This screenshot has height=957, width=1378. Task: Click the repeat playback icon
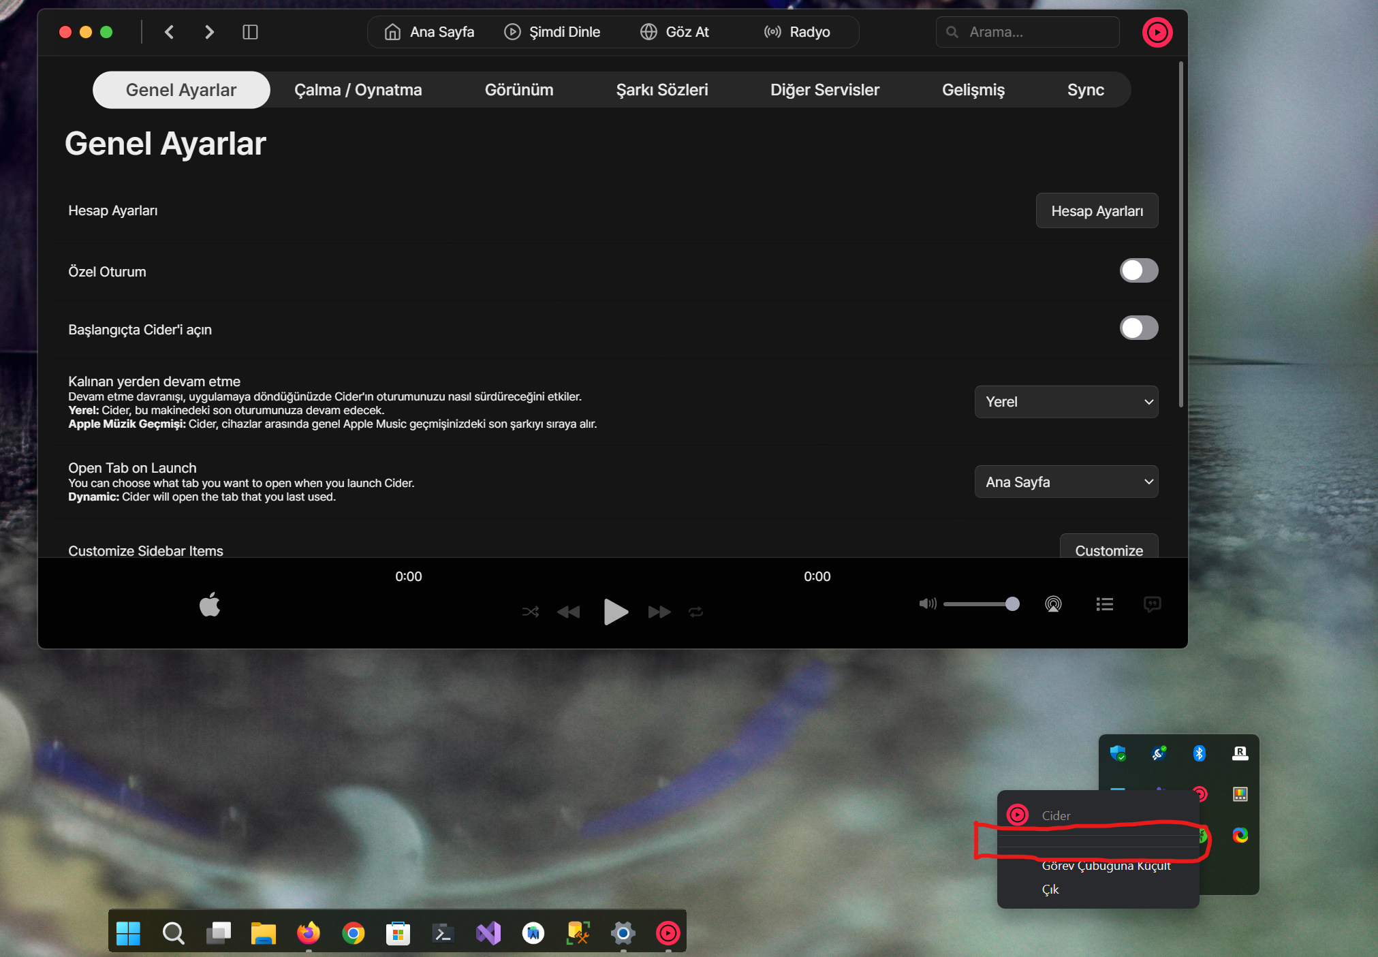point(695,612)
